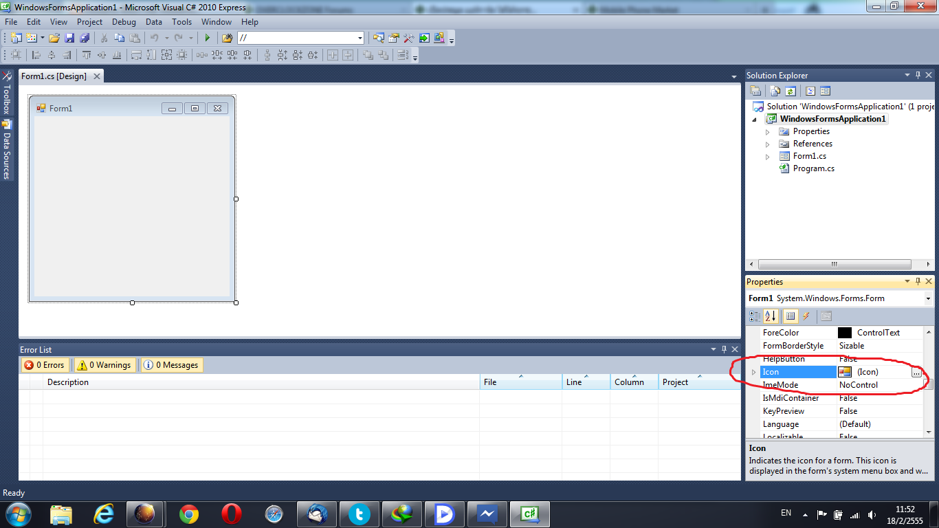The height and width of the screenshot is (528, 939).
Task: Click the black ForeColor swatch
Action: click(845, 333)
